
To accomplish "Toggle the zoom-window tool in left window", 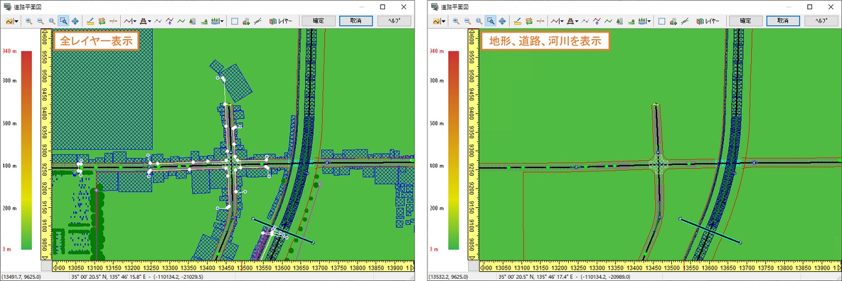I will (x=63, y=21).
